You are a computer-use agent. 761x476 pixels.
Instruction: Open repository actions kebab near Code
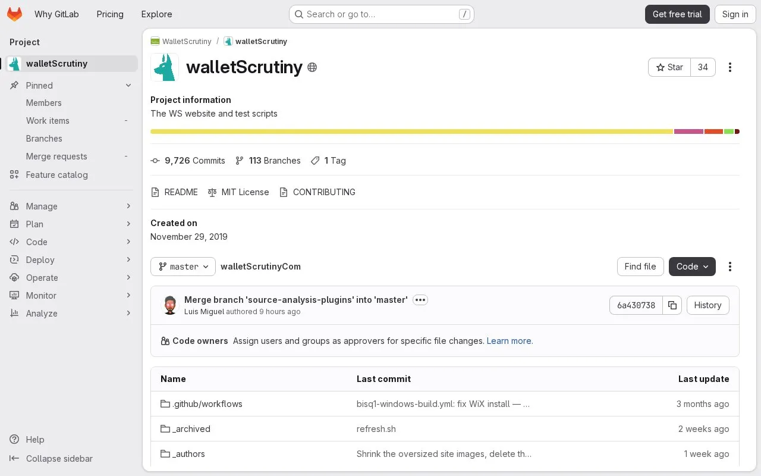730,267
